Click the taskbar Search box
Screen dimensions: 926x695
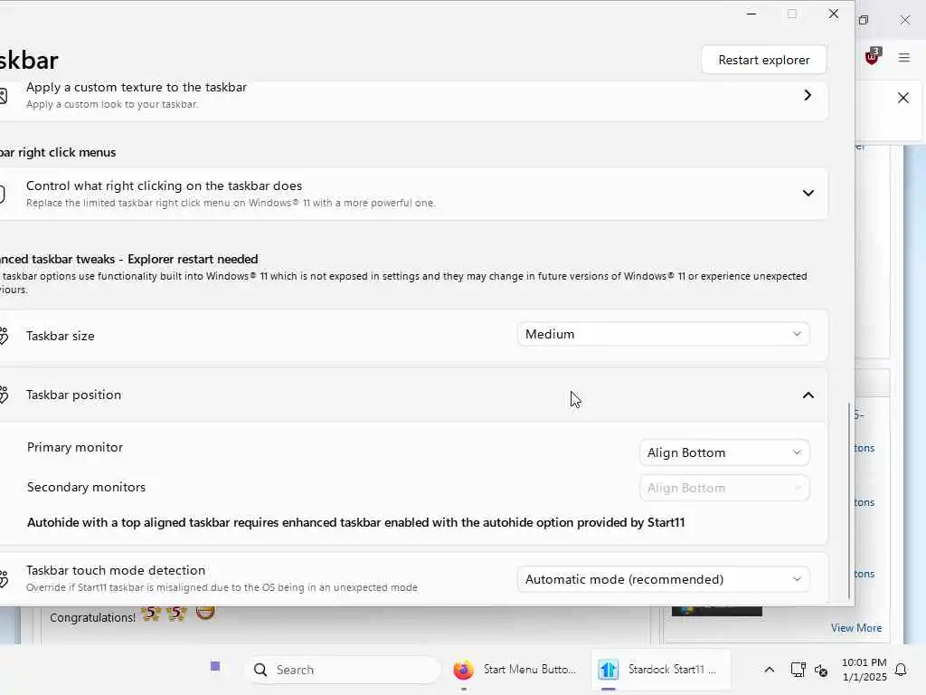pyautogui.click(x=343, y=670)
